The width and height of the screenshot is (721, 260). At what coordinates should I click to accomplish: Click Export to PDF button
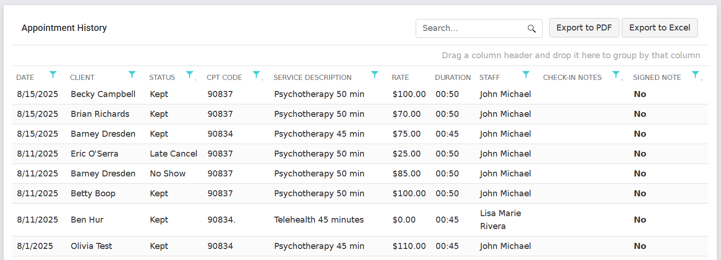(x=584, y=28)
